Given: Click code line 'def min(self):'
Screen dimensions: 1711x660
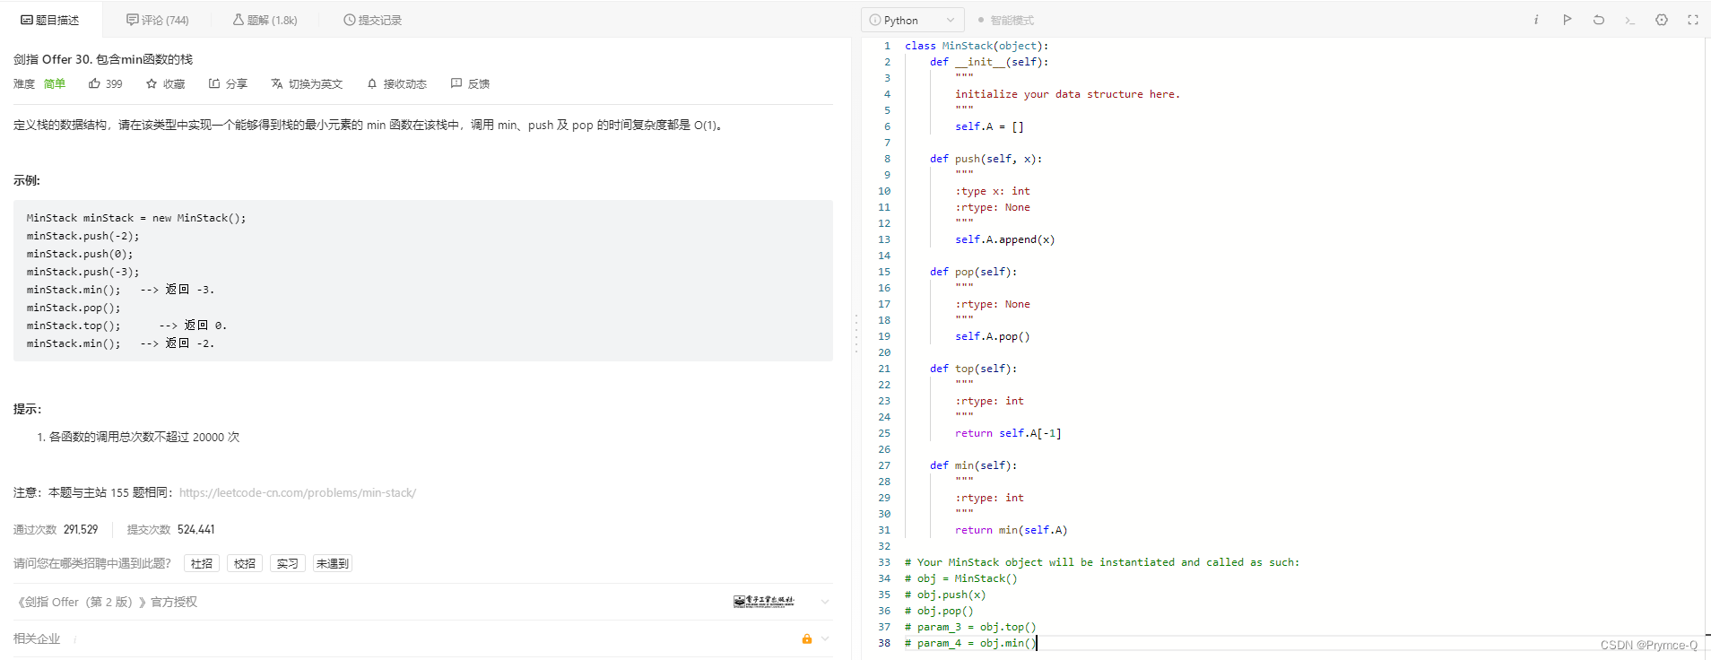Looking at the screenshot, I should click(973, 465).
